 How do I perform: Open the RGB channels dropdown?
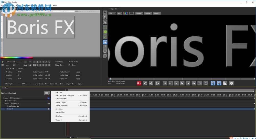[125, 13]
